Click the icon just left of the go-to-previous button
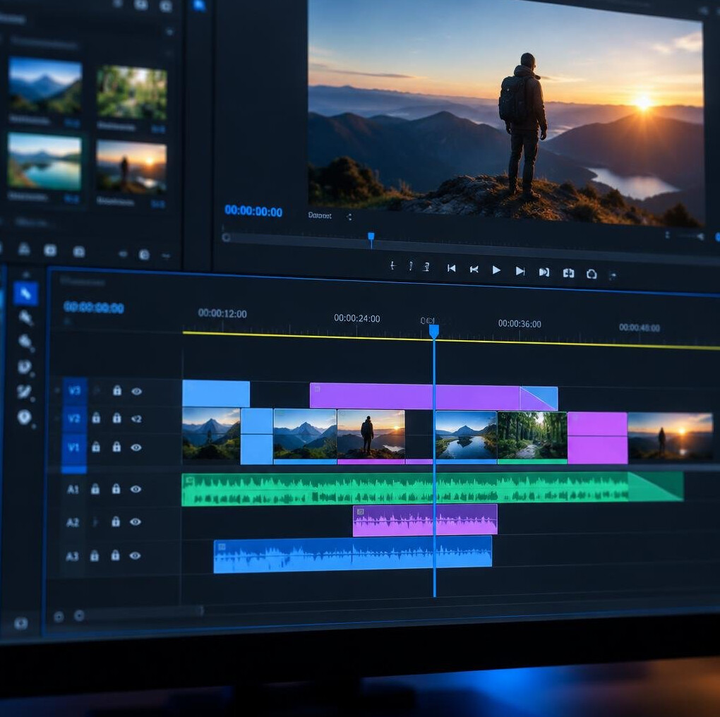Screen dimensions: 720x717 [426, 267]
